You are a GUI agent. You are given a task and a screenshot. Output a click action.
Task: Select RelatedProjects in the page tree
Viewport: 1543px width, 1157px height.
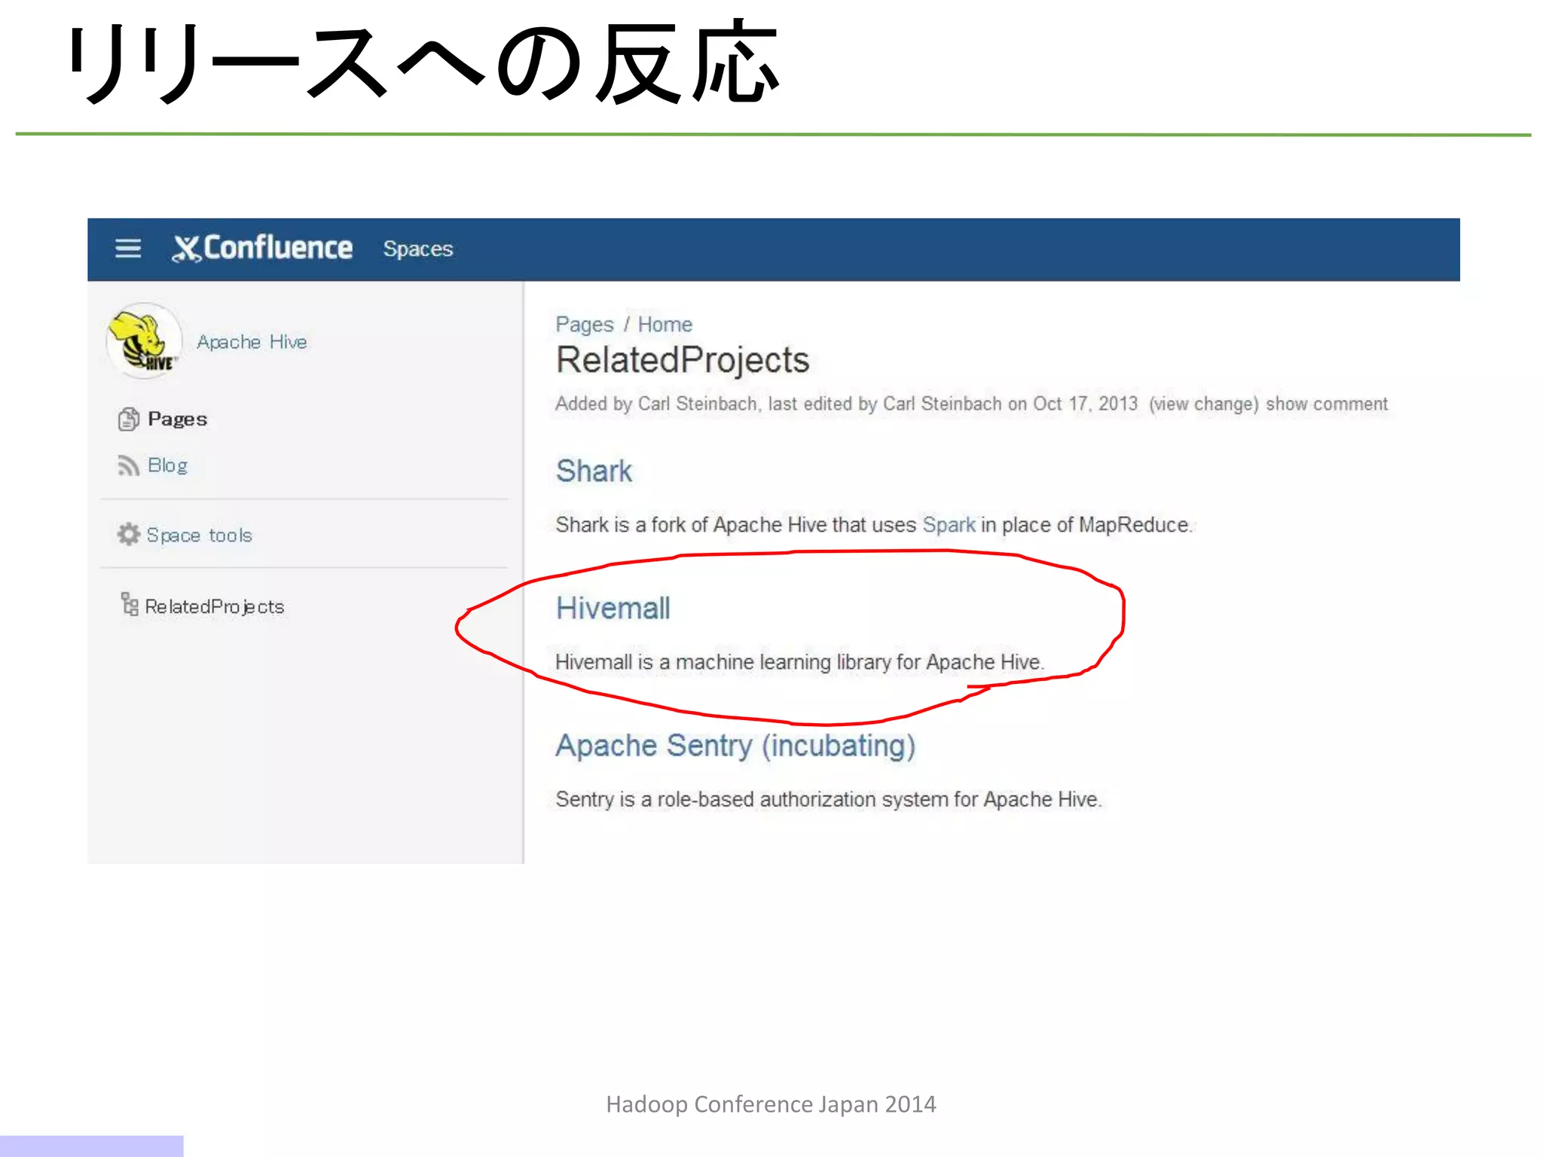214,606
